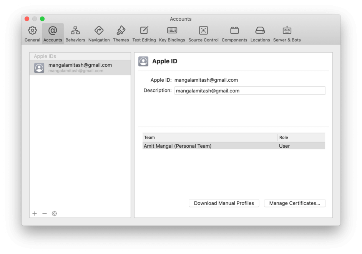The height and width of the screenshot is (254, 362).
Task: Add a new account with plus icon
Action: 35,213
